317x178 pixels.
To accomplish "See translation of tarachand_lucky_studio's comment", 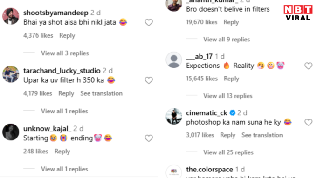I will pos(101,93).
